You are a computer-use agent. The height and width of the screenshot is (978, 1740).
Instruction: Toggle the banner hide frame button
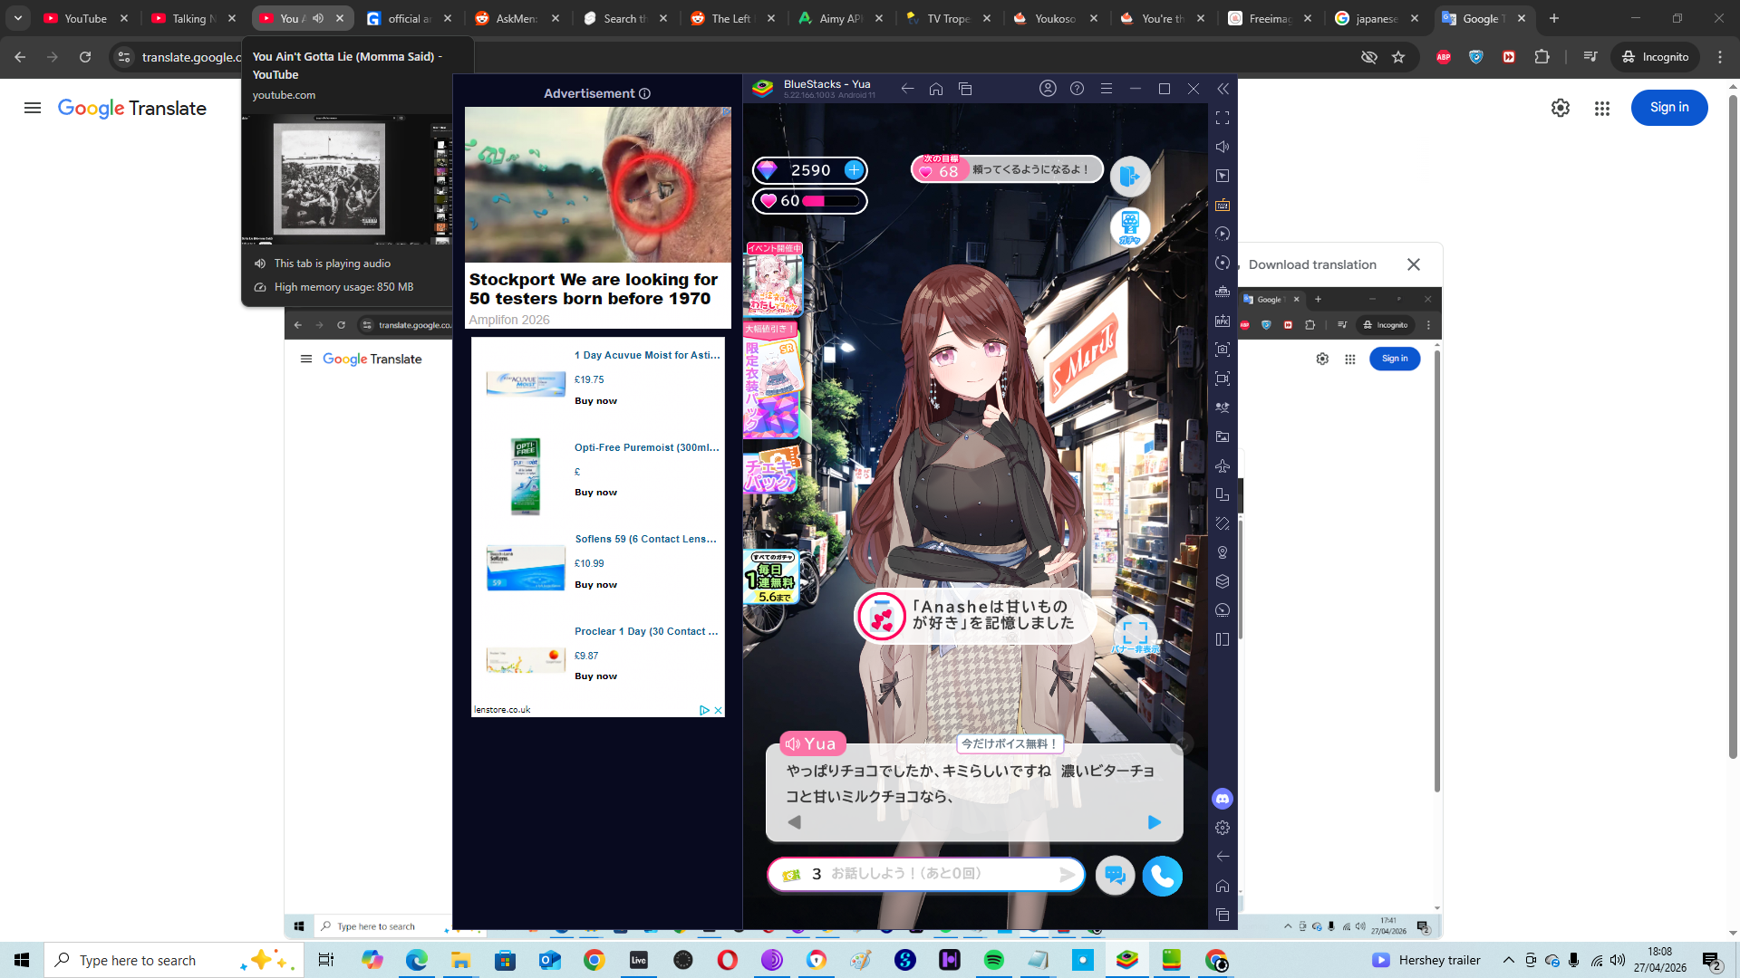coord(1135,633)
